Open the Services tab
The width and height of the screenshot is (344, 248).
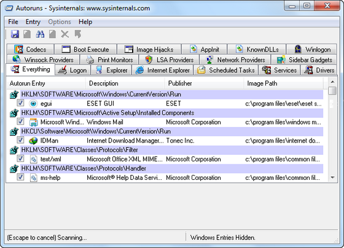279,70
